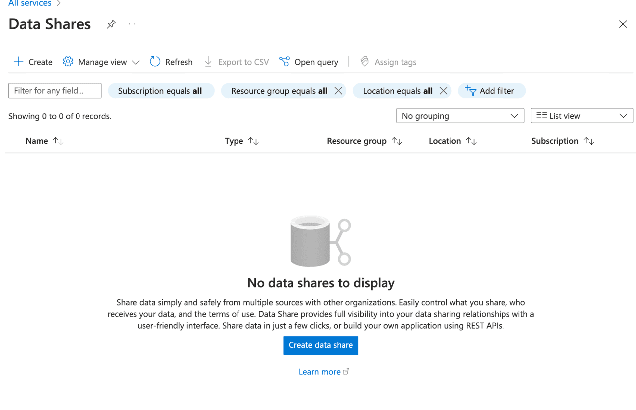
Task: Click the All services breadcrumb link
Action: point(29,3)
